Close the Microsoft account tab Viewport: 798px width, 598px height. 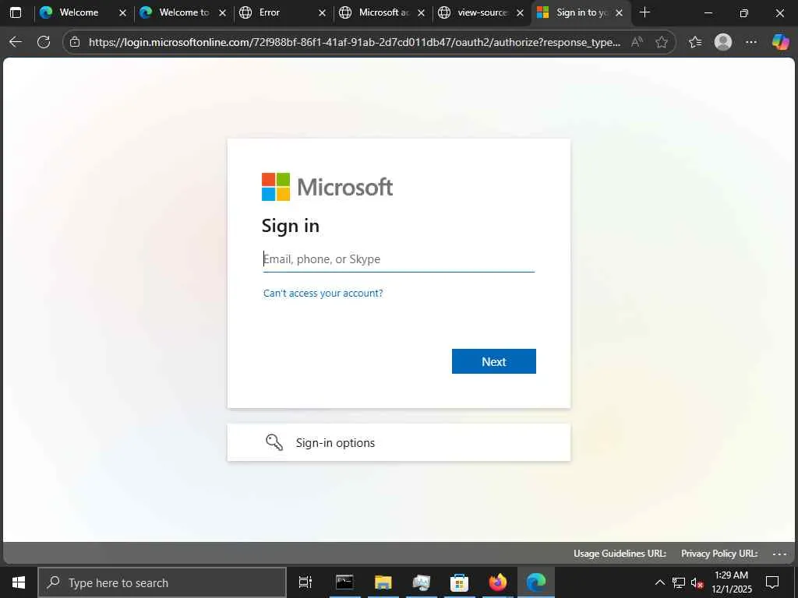[x=422, y=13]
